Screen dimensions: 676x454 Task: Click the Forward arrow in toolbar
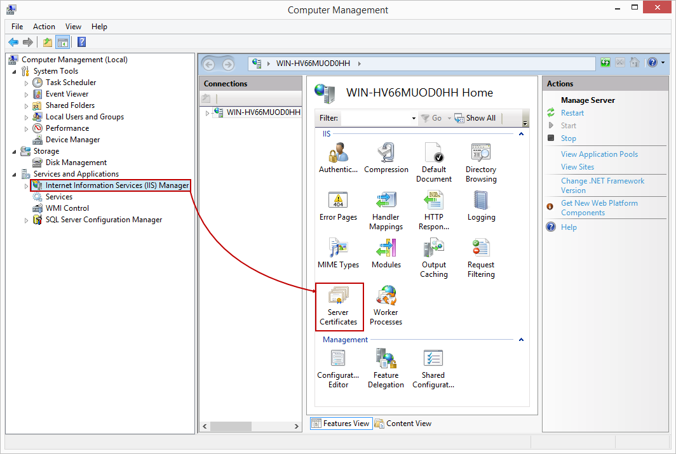28,42
